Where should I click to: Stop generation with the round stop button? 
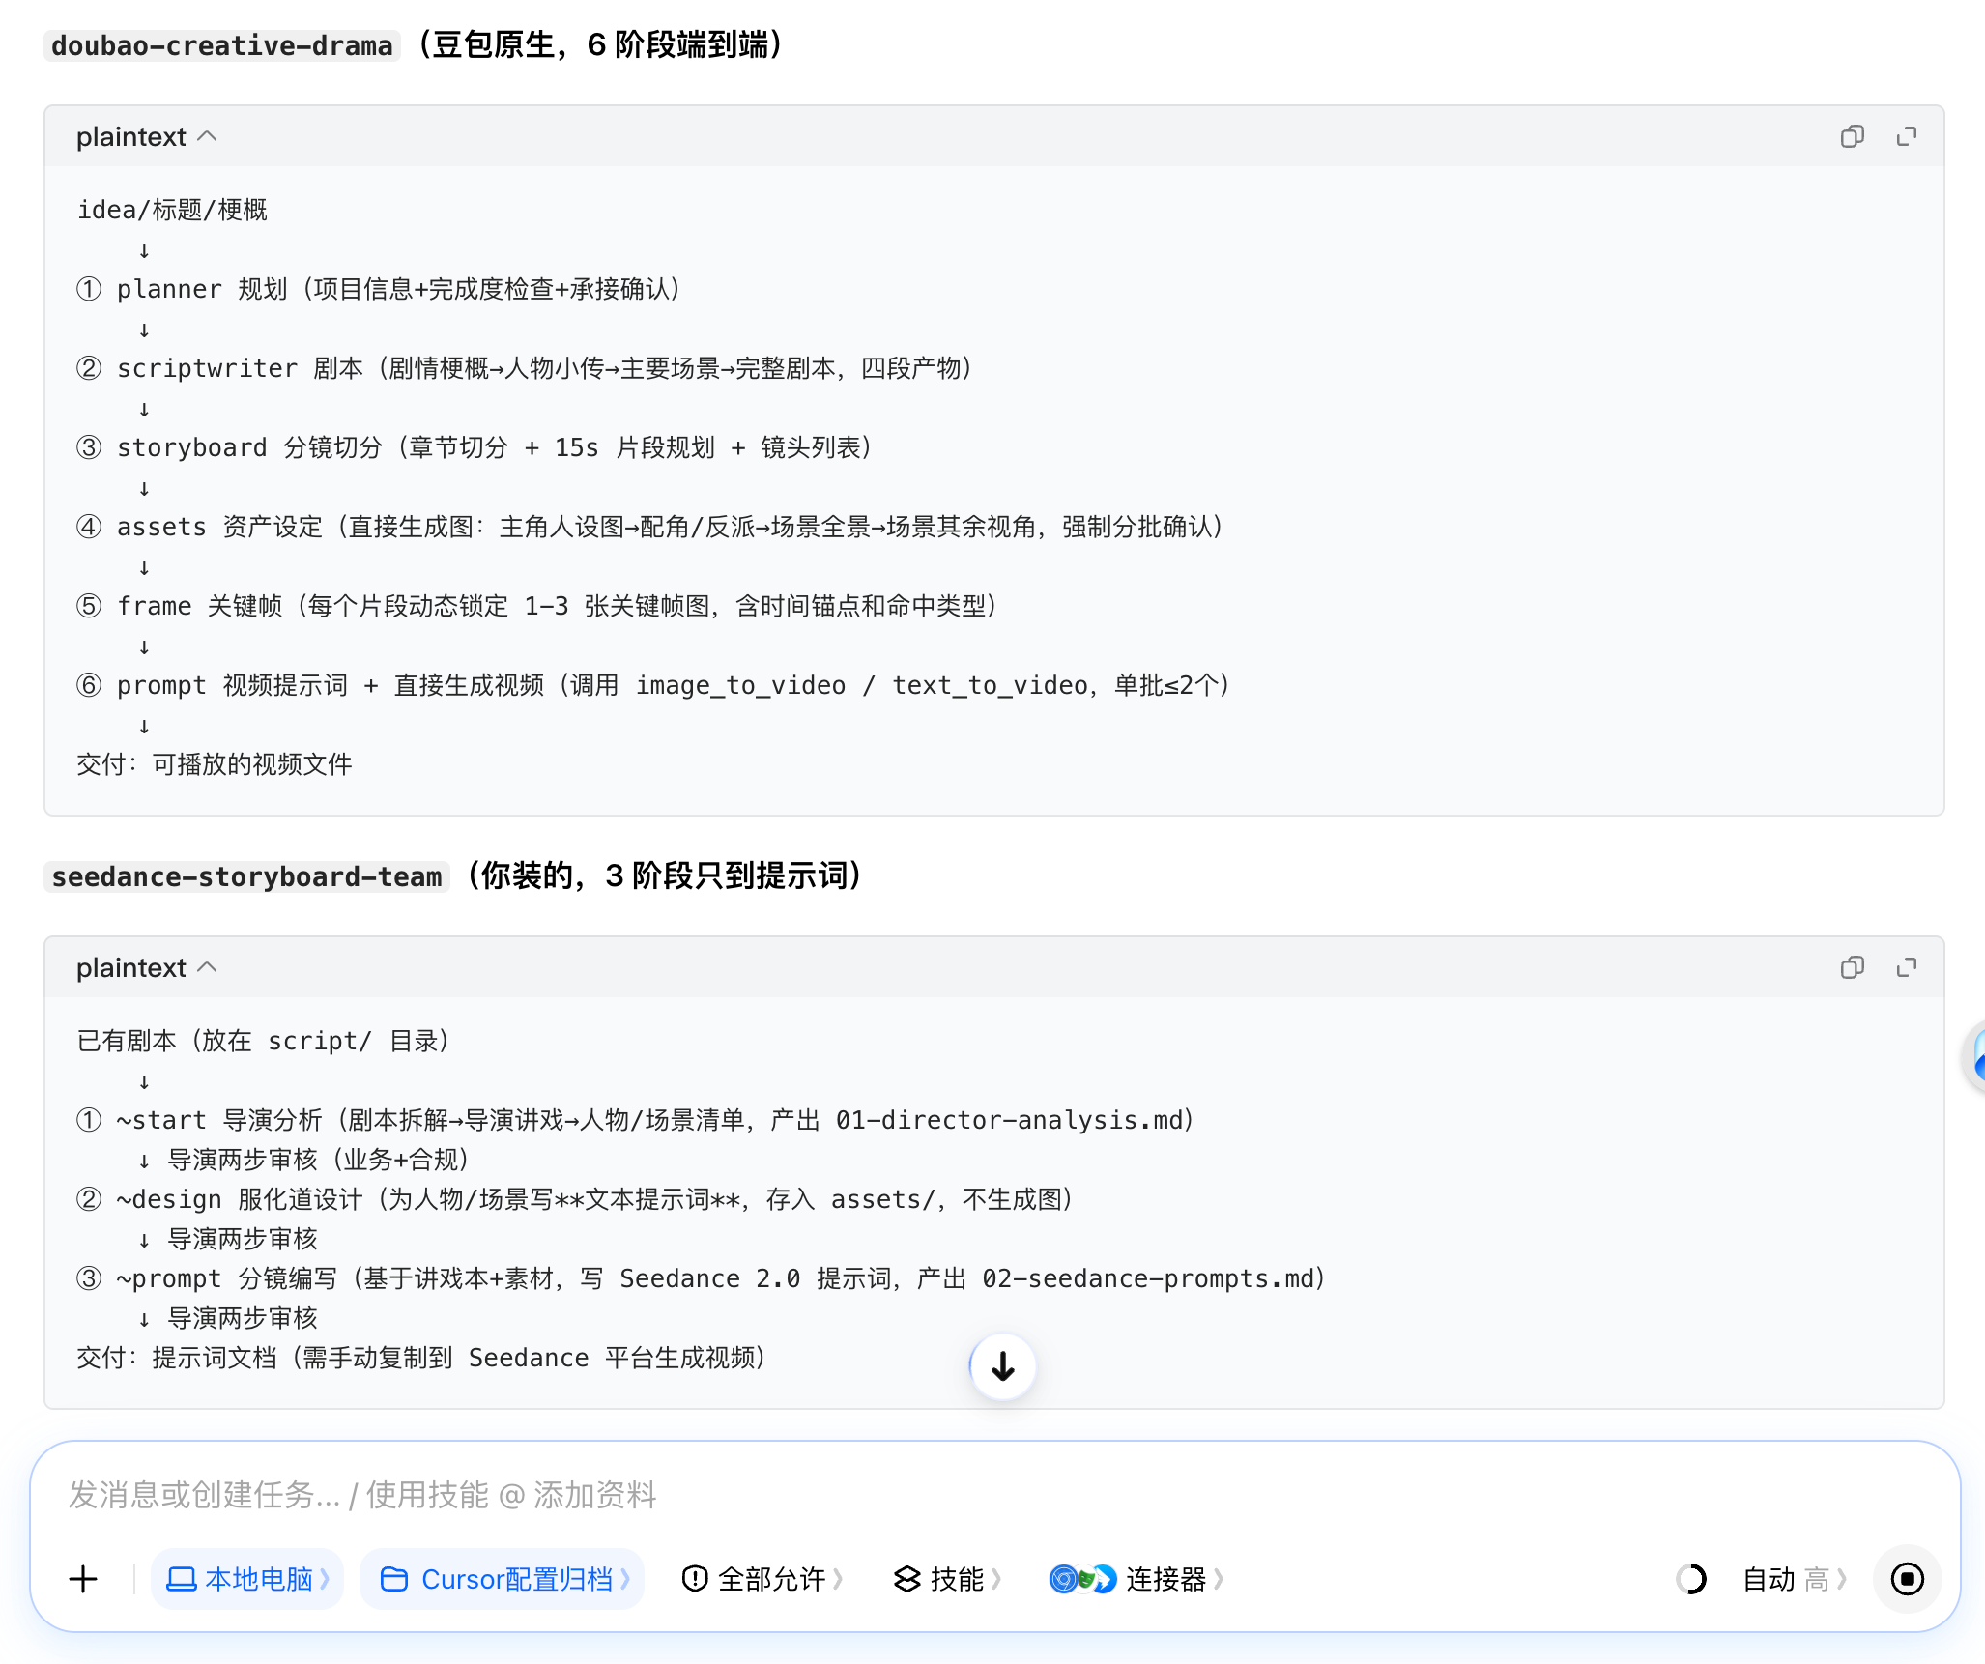pyautogui.click(x=1907, y=1579)
